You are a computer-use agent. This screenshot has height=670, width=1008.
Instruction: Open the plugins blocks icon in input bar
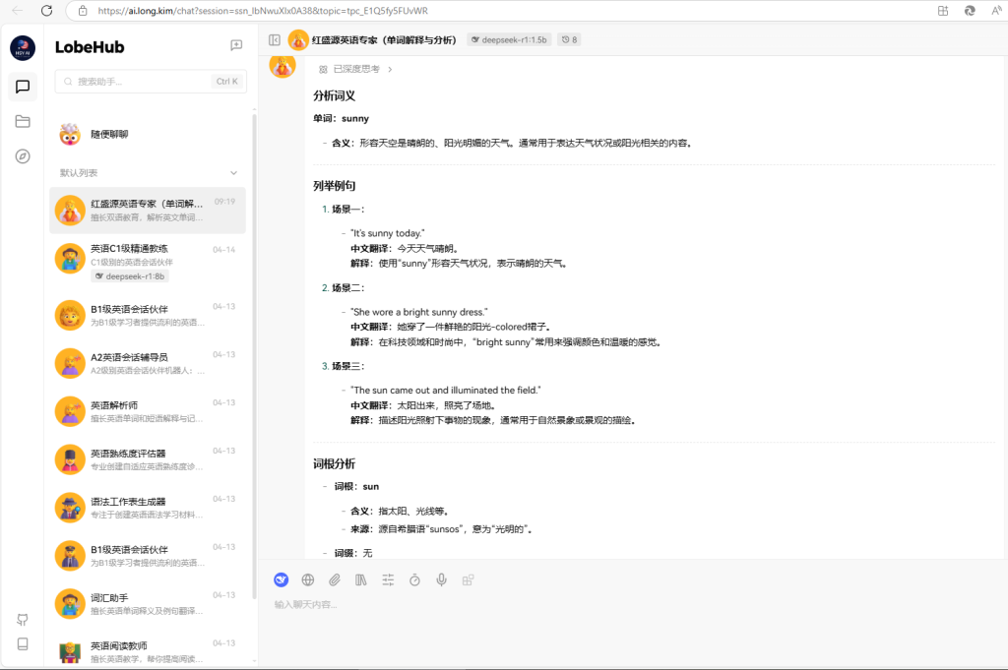468,580
